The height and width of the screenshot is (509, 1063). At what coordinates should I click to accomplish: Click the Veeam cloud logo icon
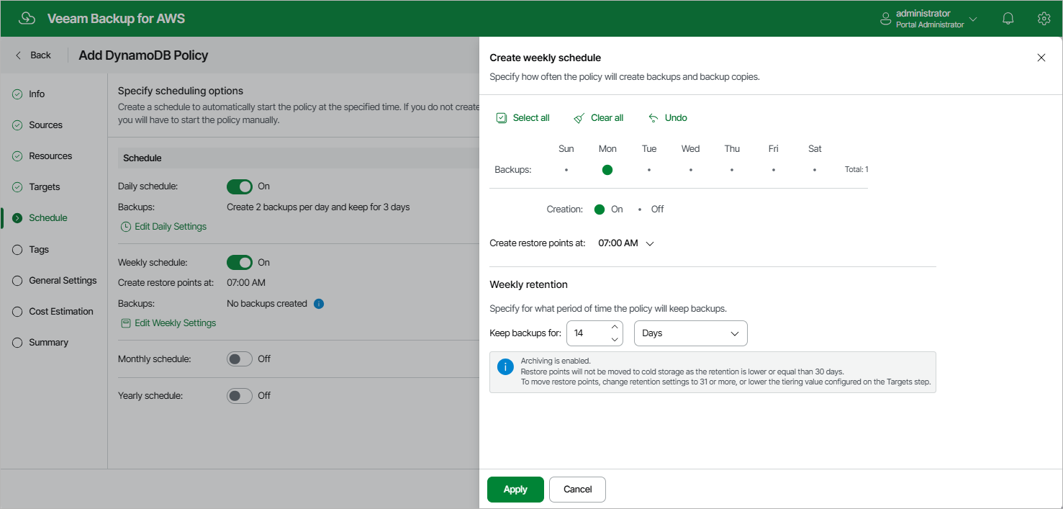pos(27,18)
